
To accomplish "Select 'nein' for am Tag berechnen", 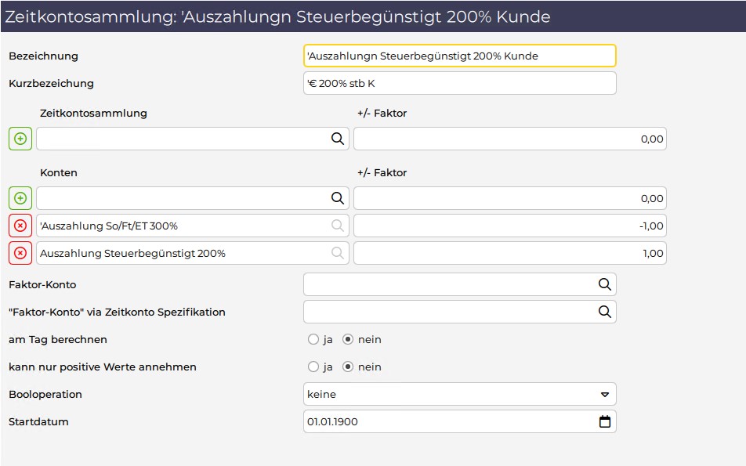I will [x=348, y=340].
